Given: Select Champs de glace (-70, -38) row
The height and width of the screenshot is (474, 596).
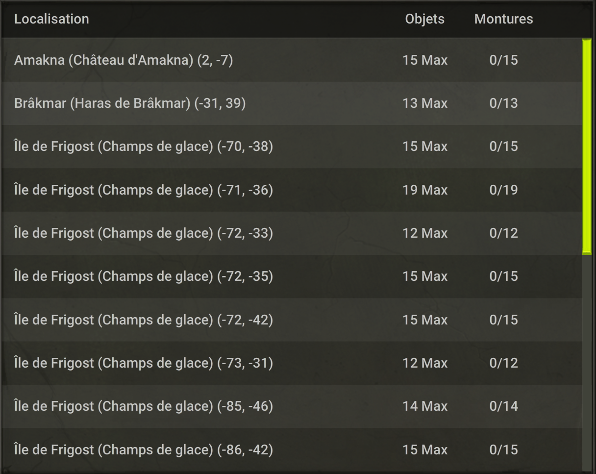Looking at the screenshot, I should coord(292,147).
